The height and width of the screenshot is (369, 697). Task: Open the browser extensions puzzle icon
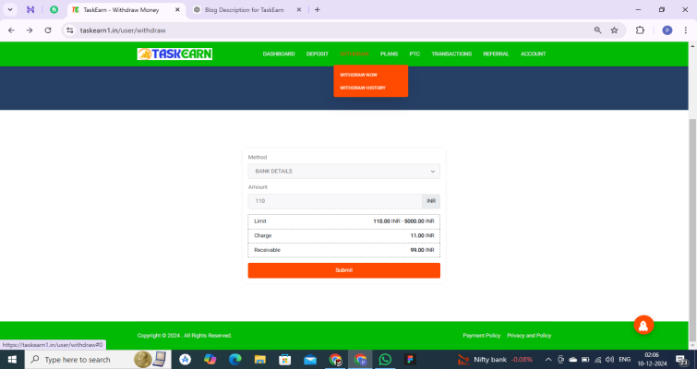tap(640, 30)
